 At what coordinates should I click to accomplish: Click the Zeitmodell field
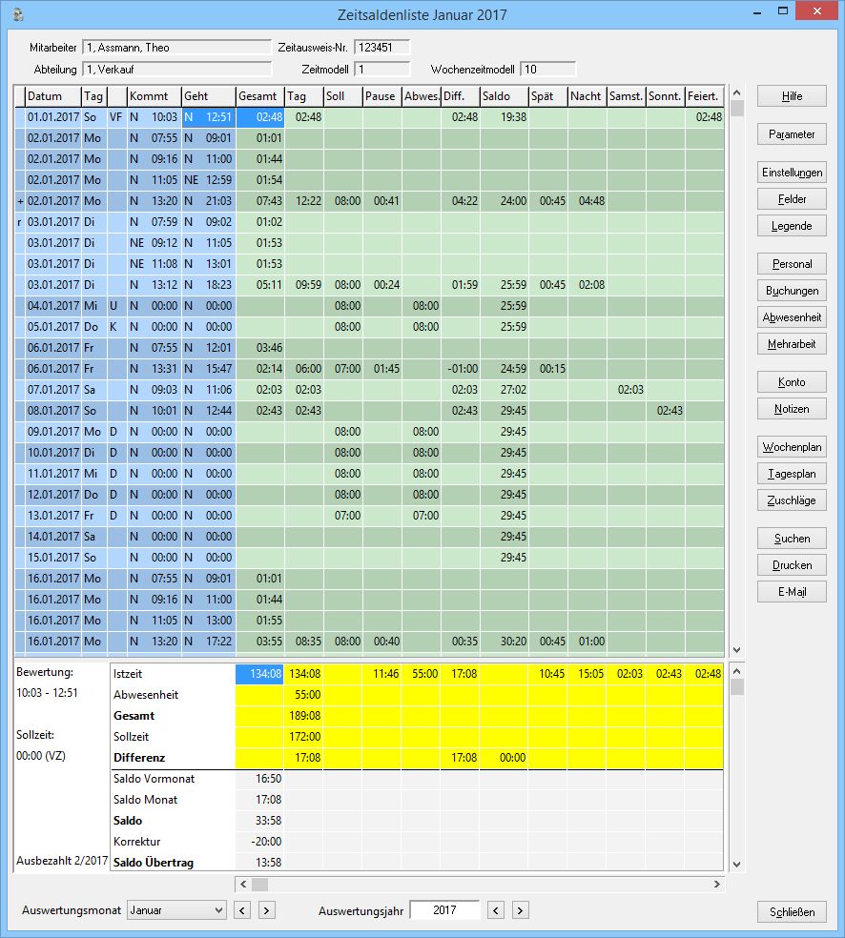click(381, 70)
